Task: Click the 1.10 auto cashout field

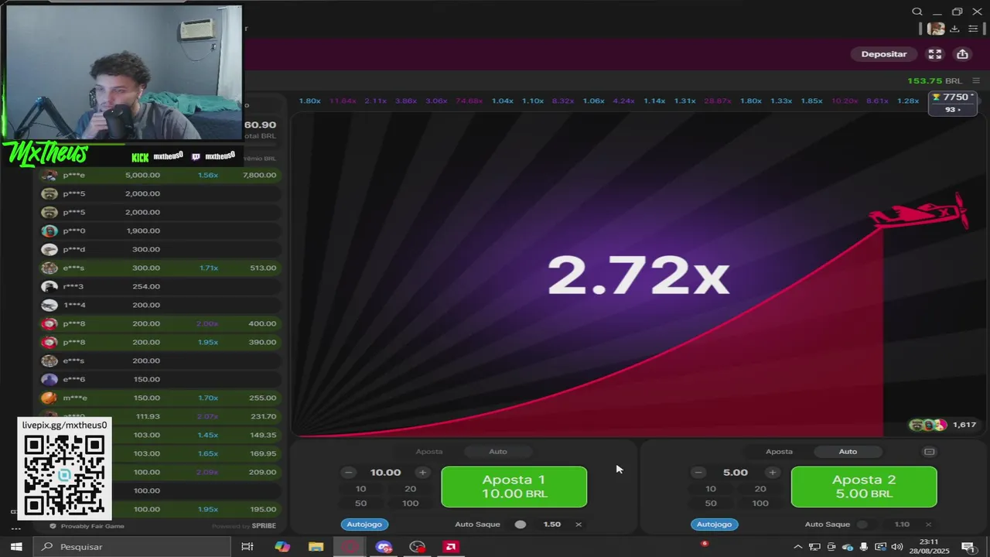Action: coord(902,524)
